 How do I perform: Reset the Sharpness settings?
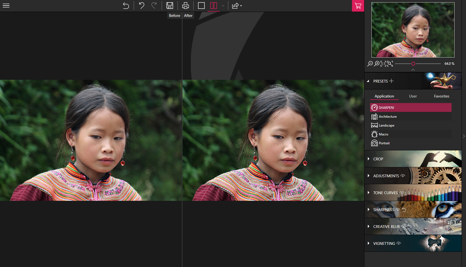point(404,210)
